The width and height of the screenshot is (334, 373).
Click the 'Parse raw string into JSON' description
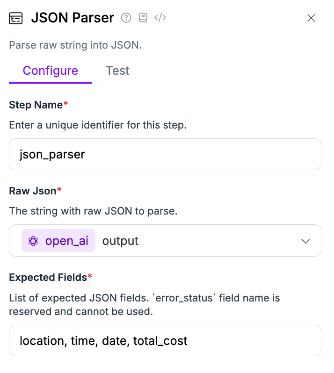(75, 46)
